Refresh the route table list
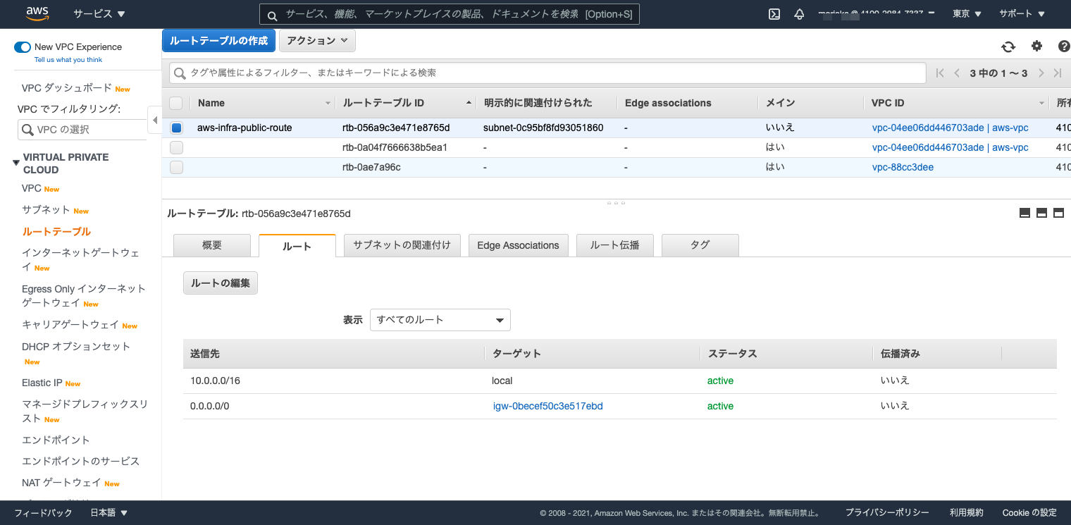The image size is (1071, 525). (x=1008, y=47)
